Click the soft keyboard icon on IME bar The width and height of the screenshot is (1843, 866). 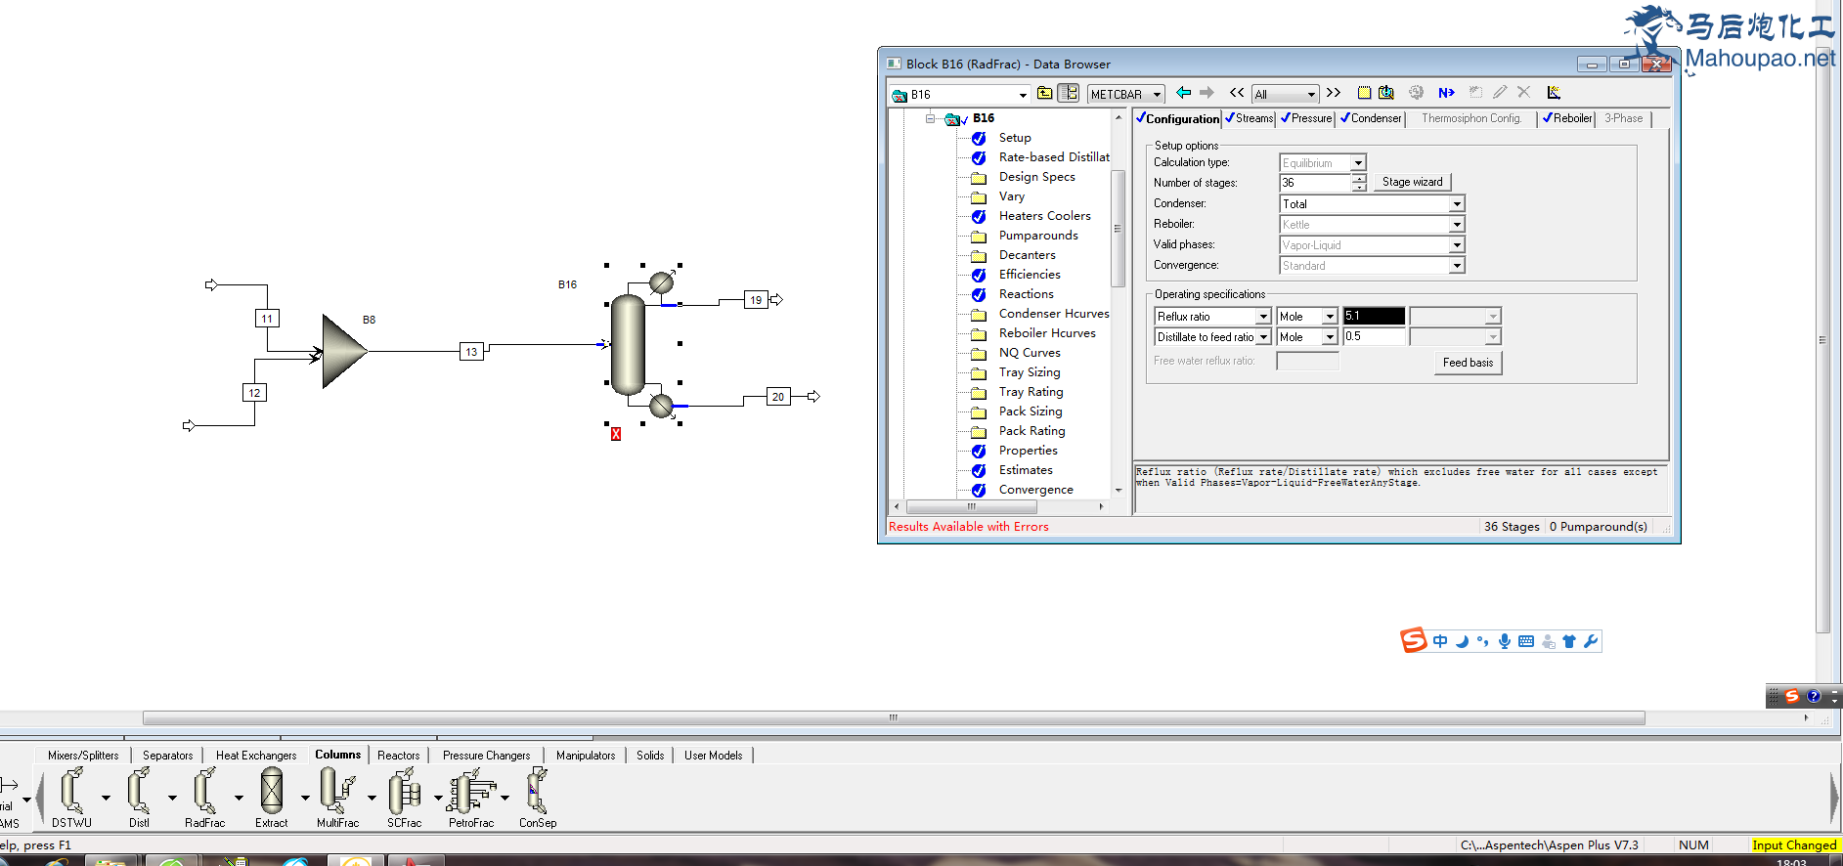point(1526,641)
